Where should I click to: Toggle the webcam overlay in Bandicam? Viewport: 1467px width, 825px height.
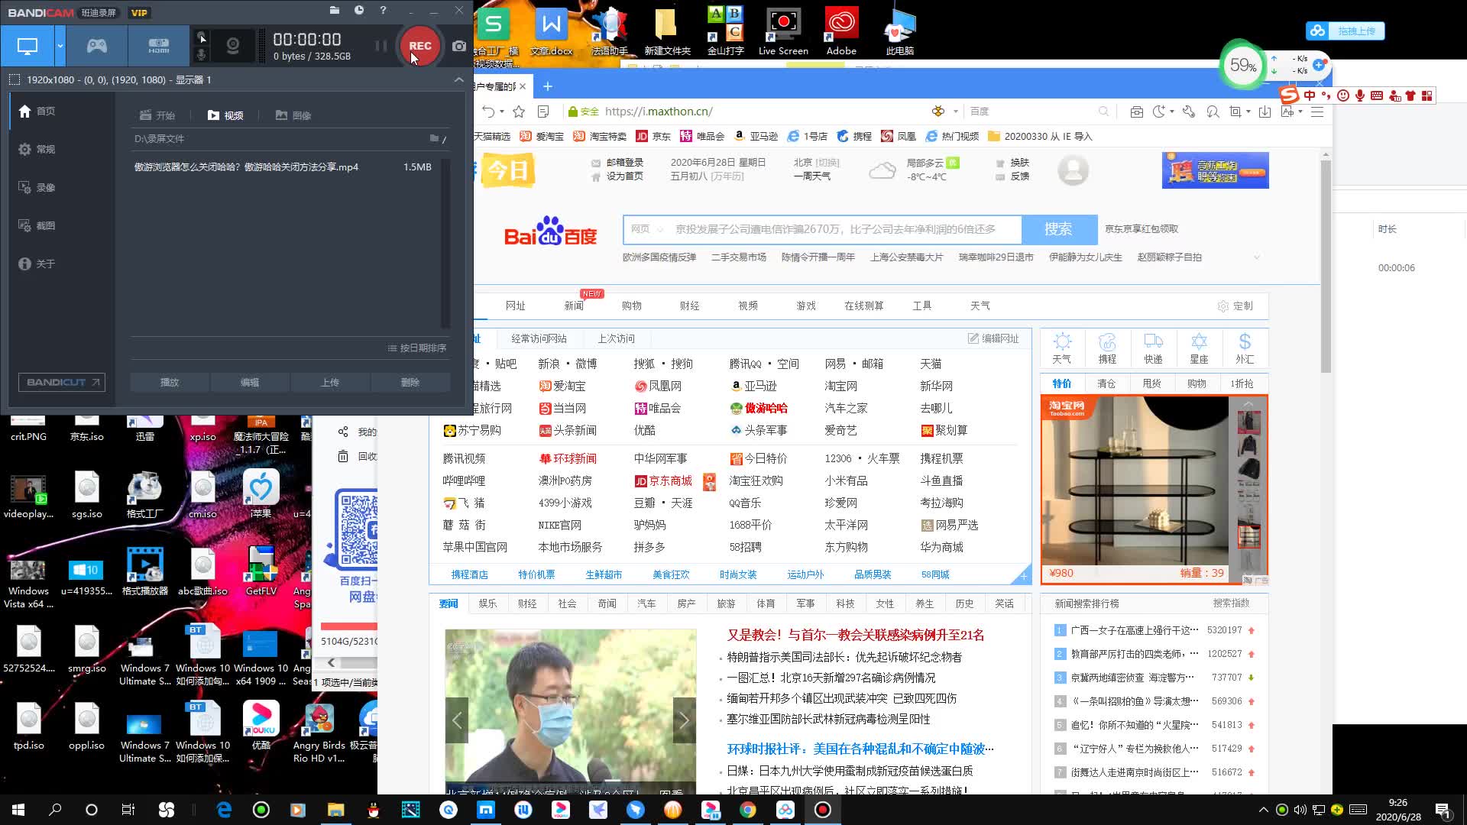pyautogui.click(x=232, y=46)
